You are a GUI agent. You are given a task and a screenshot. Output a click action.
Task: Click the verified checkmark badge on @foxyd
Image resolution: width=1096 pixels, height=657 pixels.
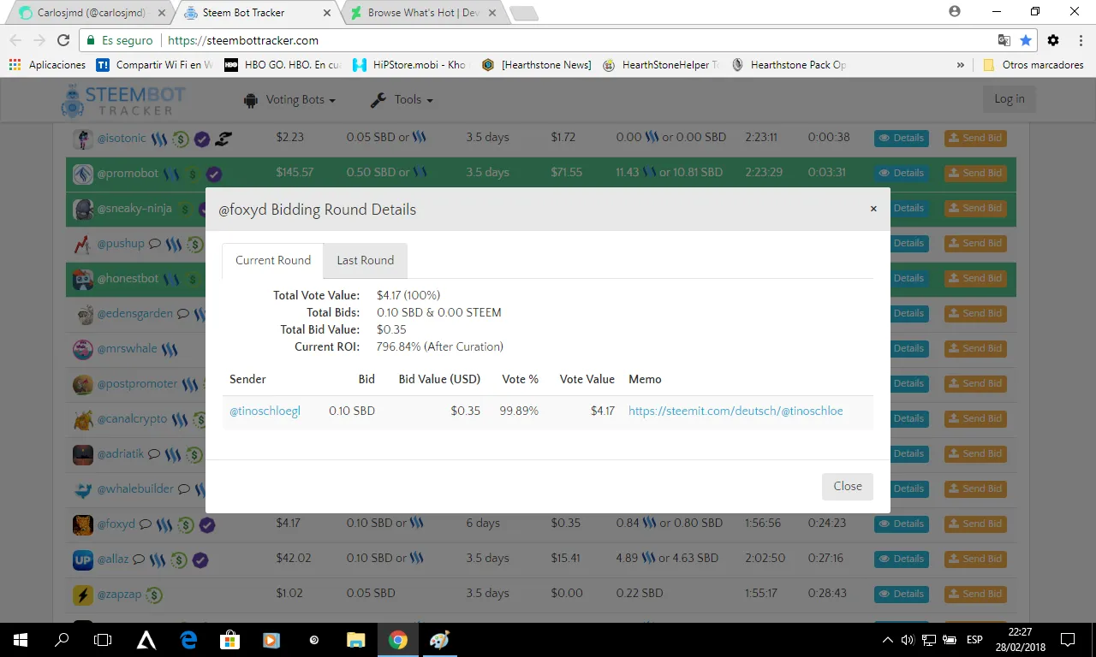coord(206,524)
